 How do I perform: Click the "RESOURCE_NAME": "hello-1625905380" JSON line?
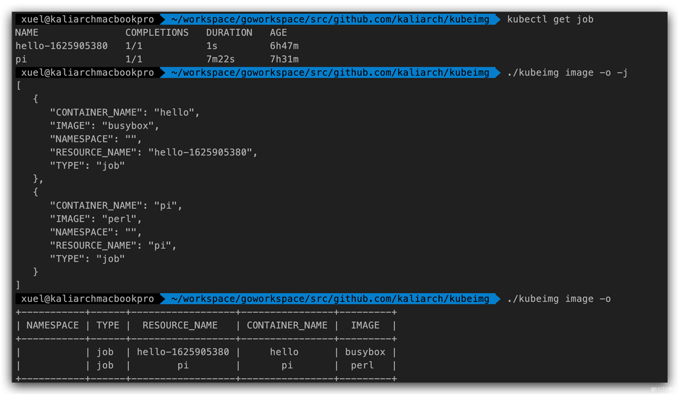[x=154, y=152]
